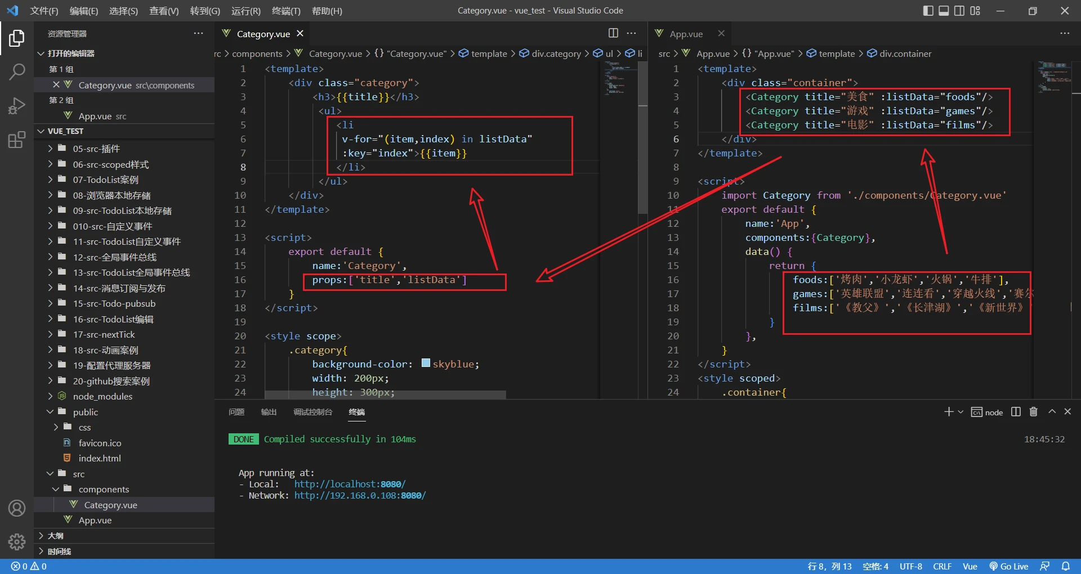
Task: Open the notifications bell in status bar
Action: 1065,566
